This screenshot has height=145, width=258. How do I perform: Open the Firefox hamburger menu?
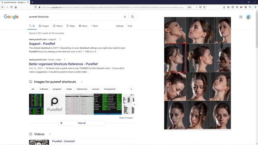coord(255,7)
